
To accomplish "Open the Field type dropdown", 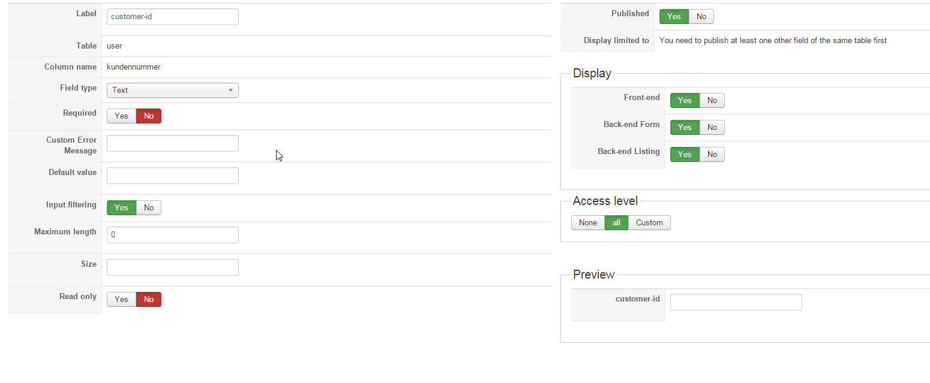I will point(172,90).
